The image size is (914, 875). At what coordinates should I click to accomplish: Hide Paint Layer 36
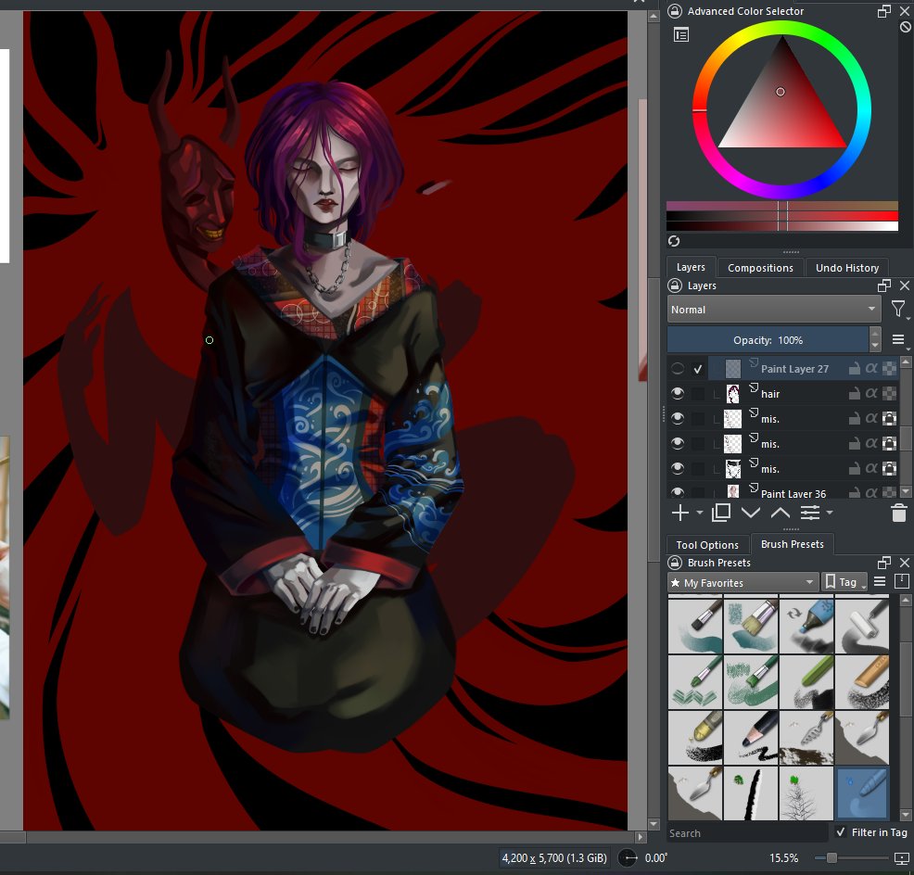tap(678, 492)
